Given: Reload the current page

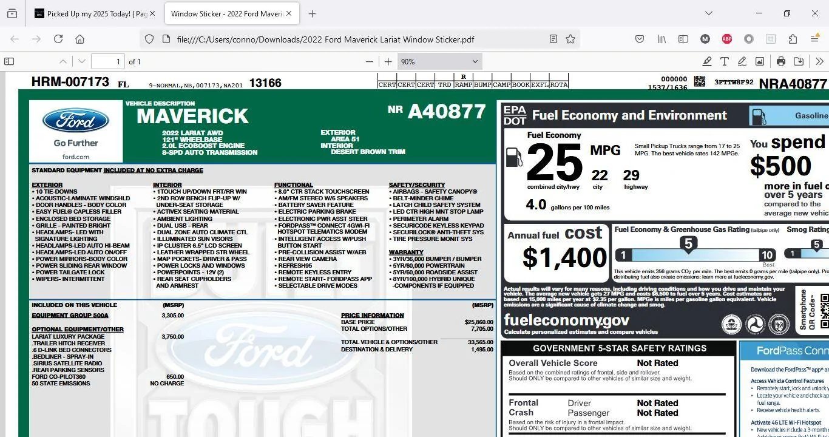Looking at the screenshot, I should pyautogui.click(x=58, y=39).
